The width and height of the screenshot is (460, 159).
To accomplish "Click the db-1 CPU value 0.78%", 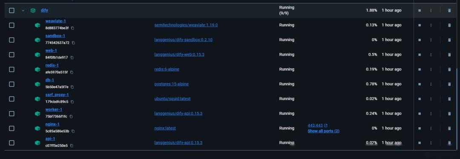I will [371, 84].
